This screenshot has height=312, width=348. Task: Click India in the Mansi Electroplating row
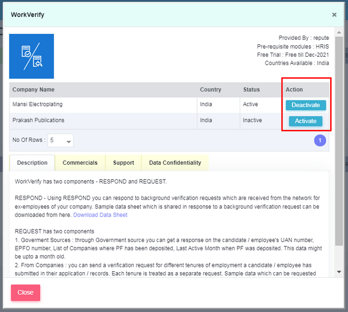click(206, 104)
